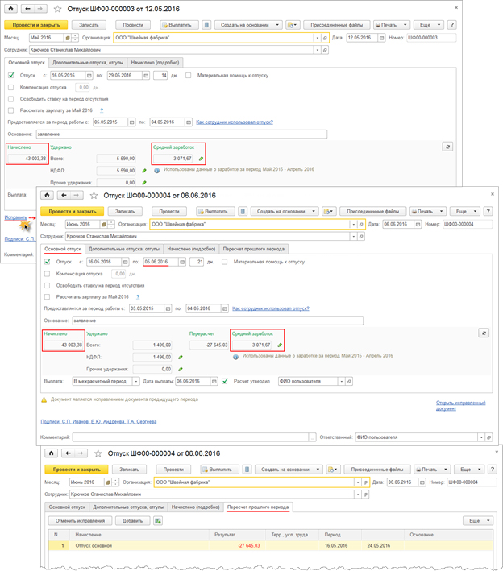Click Открыть исправленный документ link

[461, 406]
